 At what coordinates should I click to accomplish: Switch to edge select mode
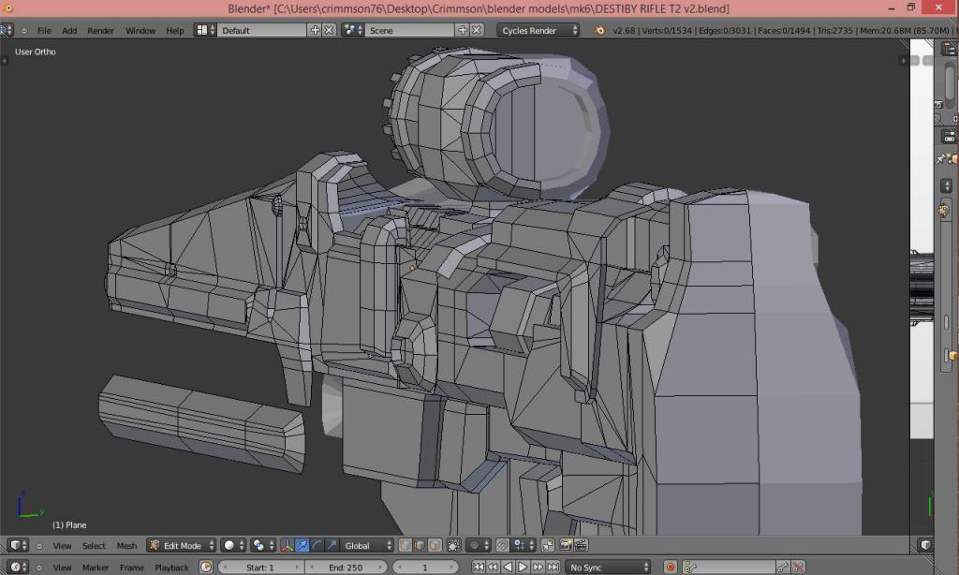[420, 546]
